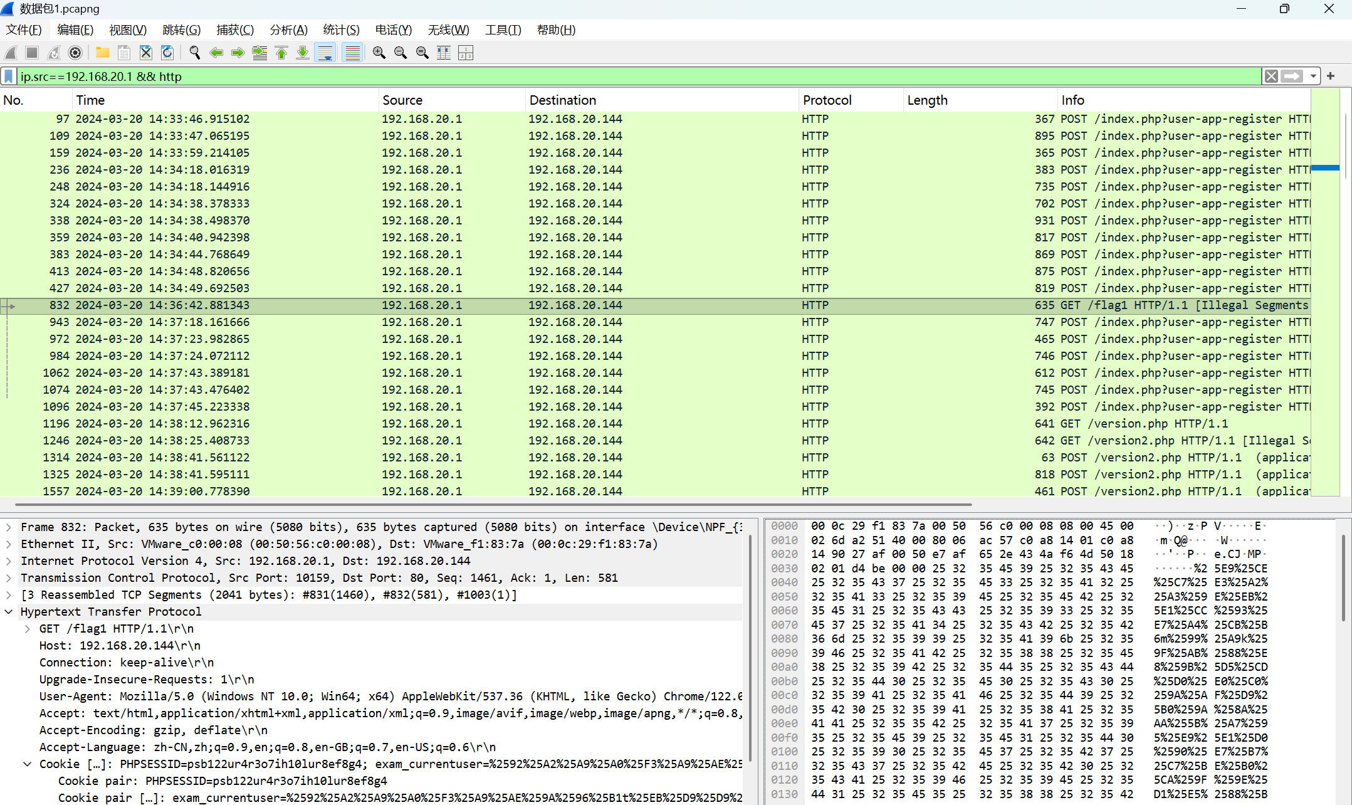The width and height of the screenshot is (1352, 805).
Task: Click the clear display filter X button
Action: pos(1271,76)
